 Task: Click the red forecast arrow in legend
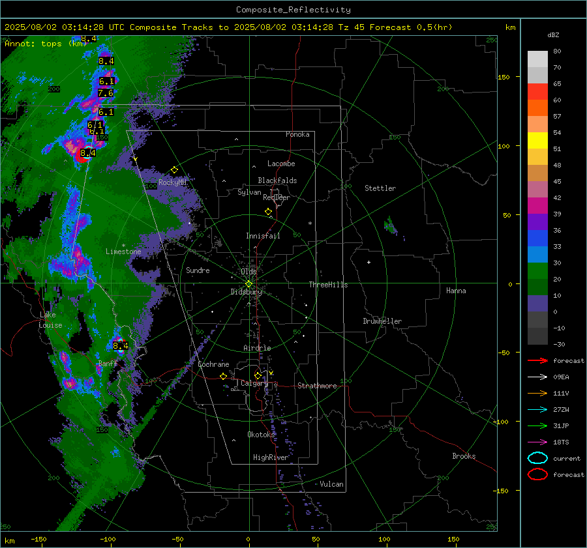[537, 360]
